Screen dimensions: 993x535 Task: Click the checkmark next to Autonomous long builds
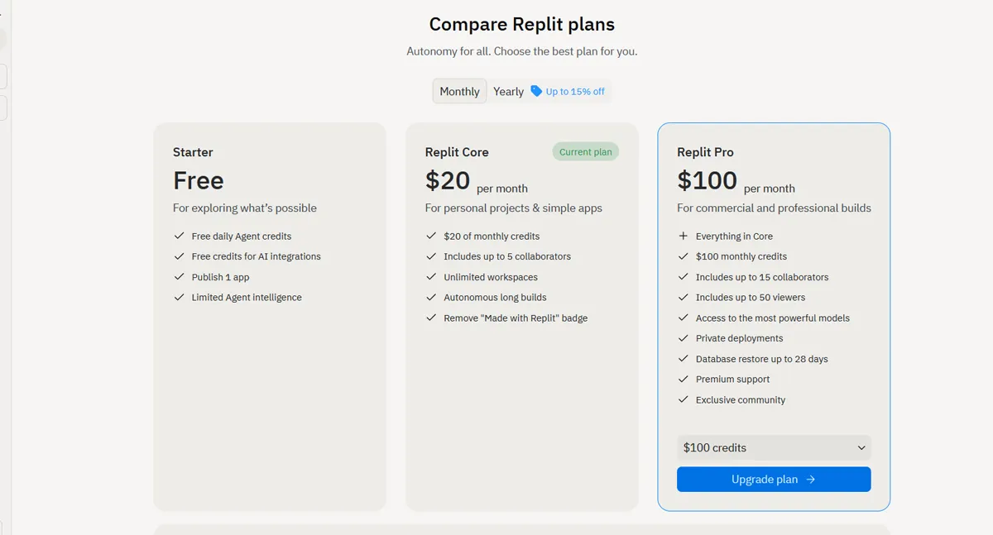[431, 298]
